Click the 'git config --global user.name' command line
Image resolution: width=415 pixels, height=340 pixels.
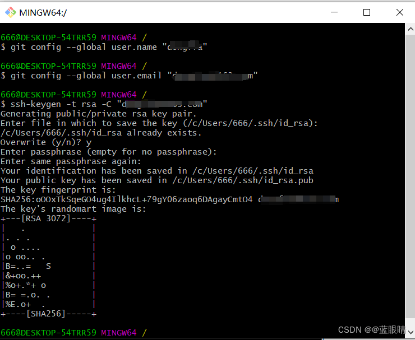104,47
